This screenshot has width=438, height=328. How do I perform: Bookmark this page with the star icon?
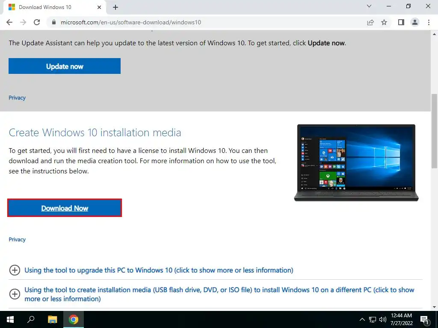pyautogui.click(x=384, y=22)
